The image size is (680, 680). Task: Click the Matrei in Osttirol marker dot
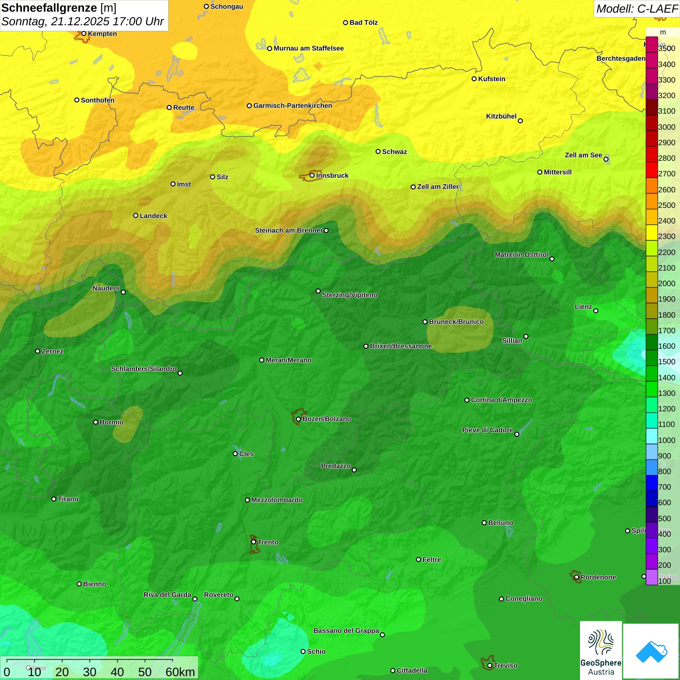point(552,259)
